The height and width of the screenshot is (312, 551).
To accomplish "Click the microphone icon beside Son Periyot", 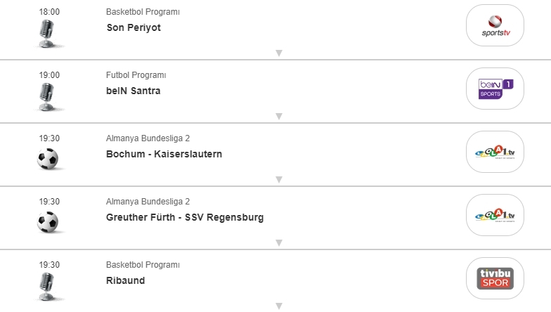I will [x=48, y=33].
